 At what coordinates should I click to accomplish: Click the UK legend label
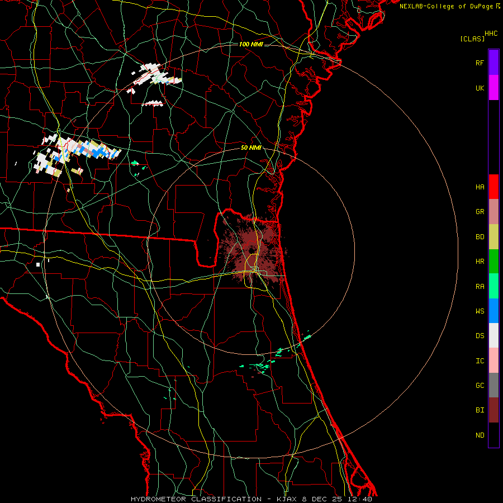480,88
